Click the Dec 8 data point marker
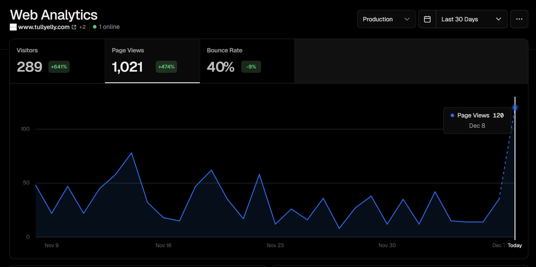 [x=515, y=108]
